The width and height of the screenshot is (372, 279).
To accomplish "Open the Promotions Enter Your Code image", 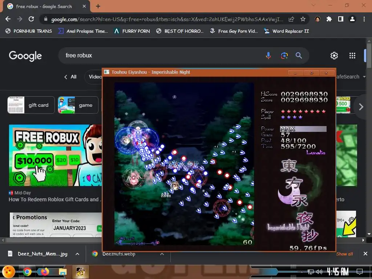I will (x=56, y=225).
